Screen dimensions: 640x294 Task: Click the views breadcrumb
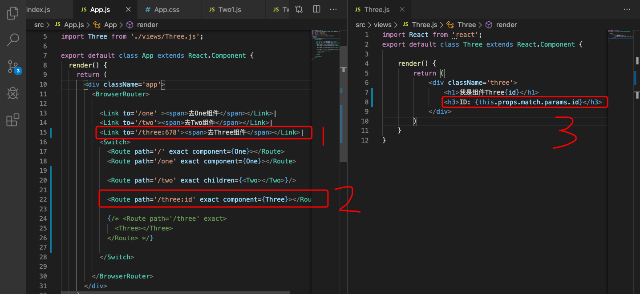coord(383,25)
